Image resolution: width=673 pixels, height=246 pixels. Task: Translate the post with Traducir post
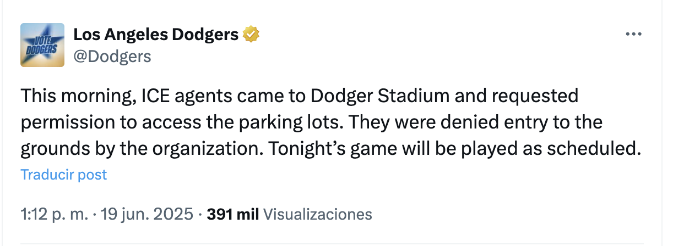click(63, 175)
